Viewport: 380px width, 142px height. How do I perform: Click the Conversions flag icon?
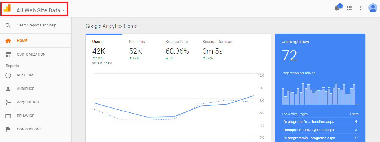pyautogui.click(x=8, y=129)
